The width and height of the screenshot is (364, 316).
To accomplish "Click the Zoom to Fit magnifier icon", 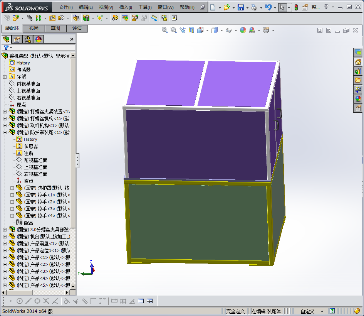I will click(164, 30).
